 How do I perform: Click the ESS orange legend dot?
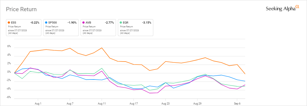(x=9, y=23)
